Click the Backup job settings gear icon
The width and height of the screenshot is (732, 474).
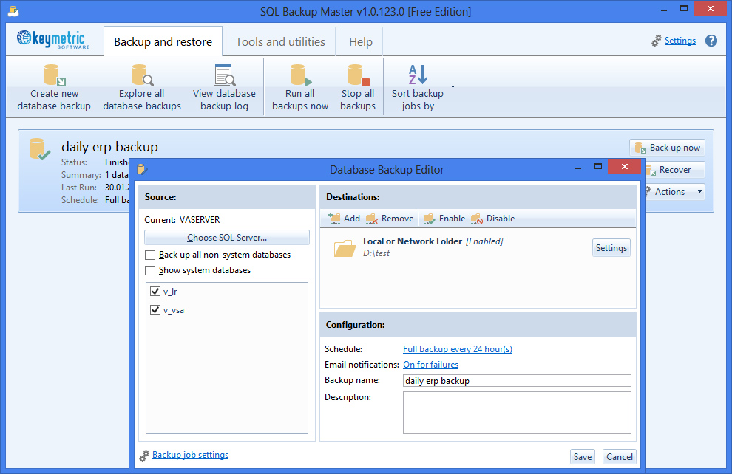pos(144,456)
